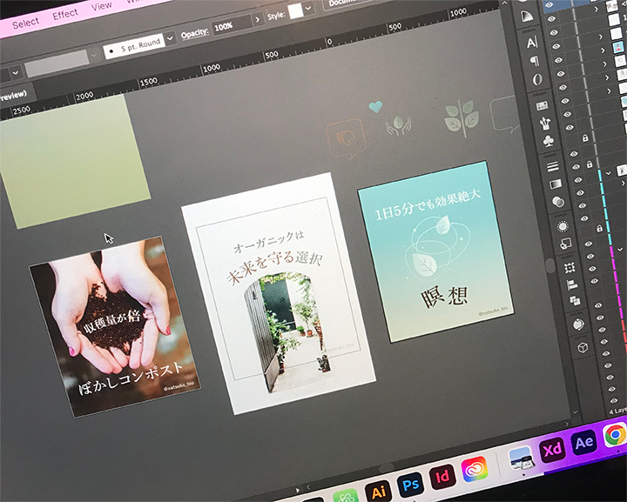The height and width of the screenshot is (502, 627).
Task: Open the Character panel icon
Action: (531, 42)
